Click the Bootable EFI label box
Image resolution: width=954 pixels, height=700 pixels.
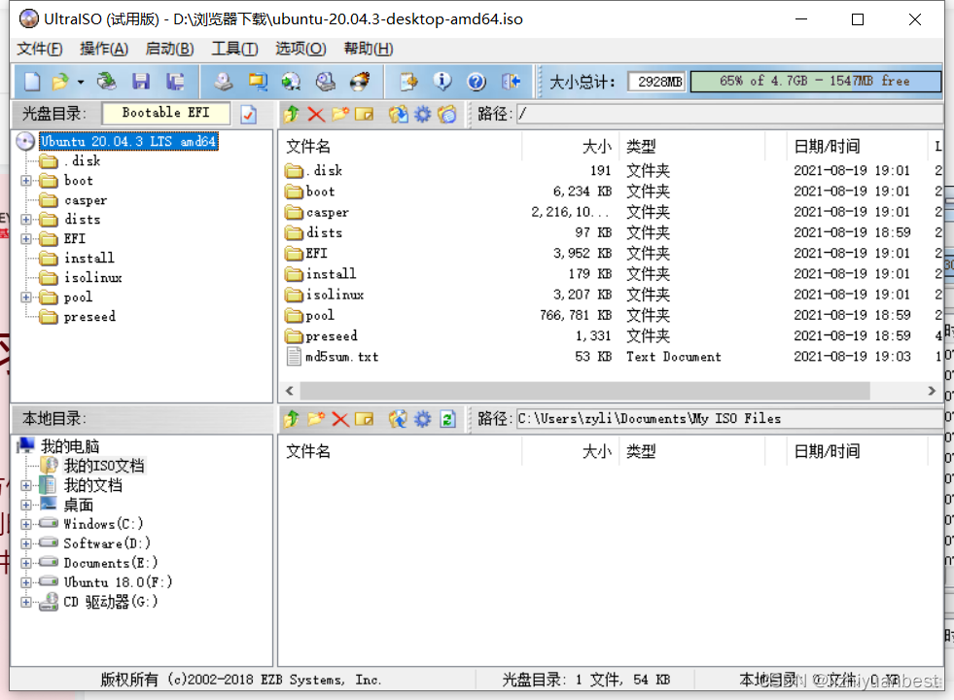coord(166,113)
